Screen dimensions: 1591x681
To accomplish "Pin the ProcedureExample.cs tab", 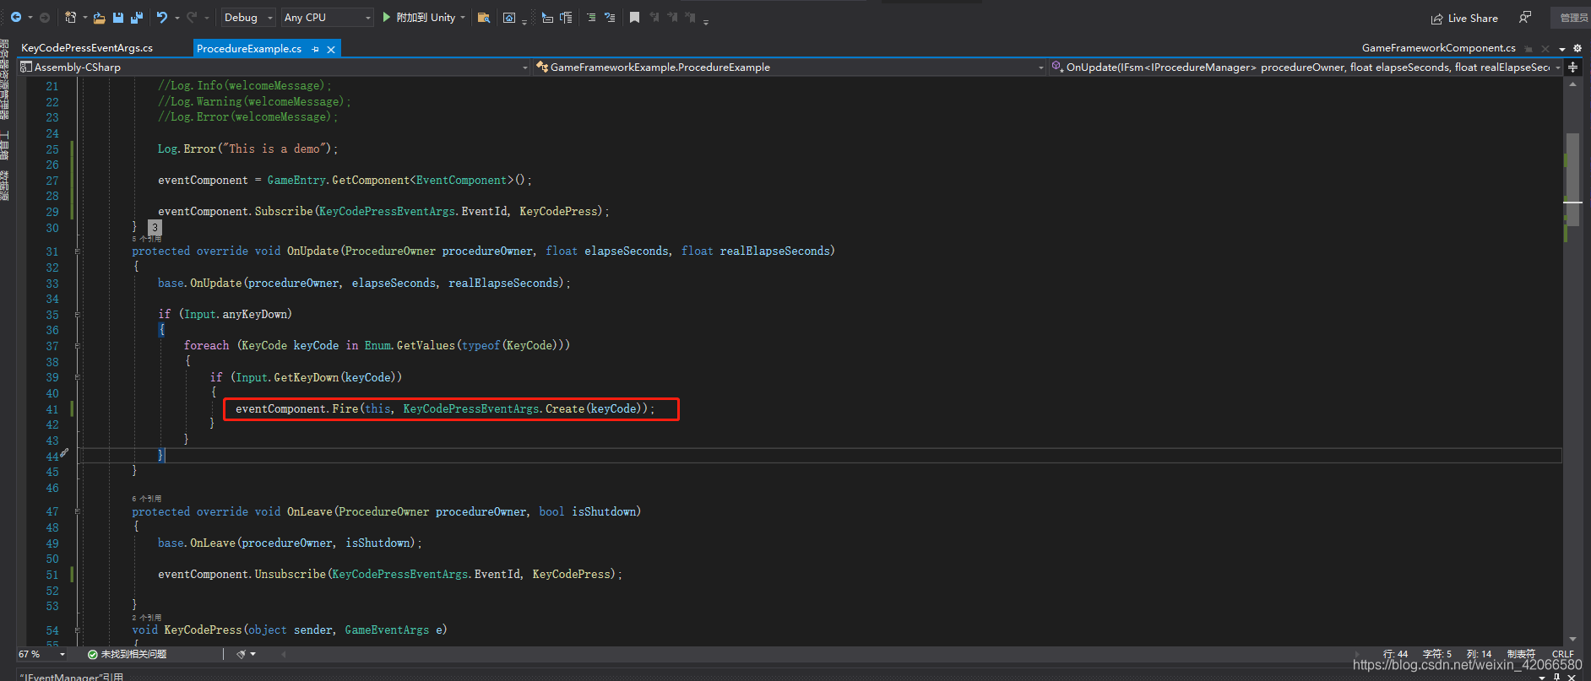I will point(316,49).
